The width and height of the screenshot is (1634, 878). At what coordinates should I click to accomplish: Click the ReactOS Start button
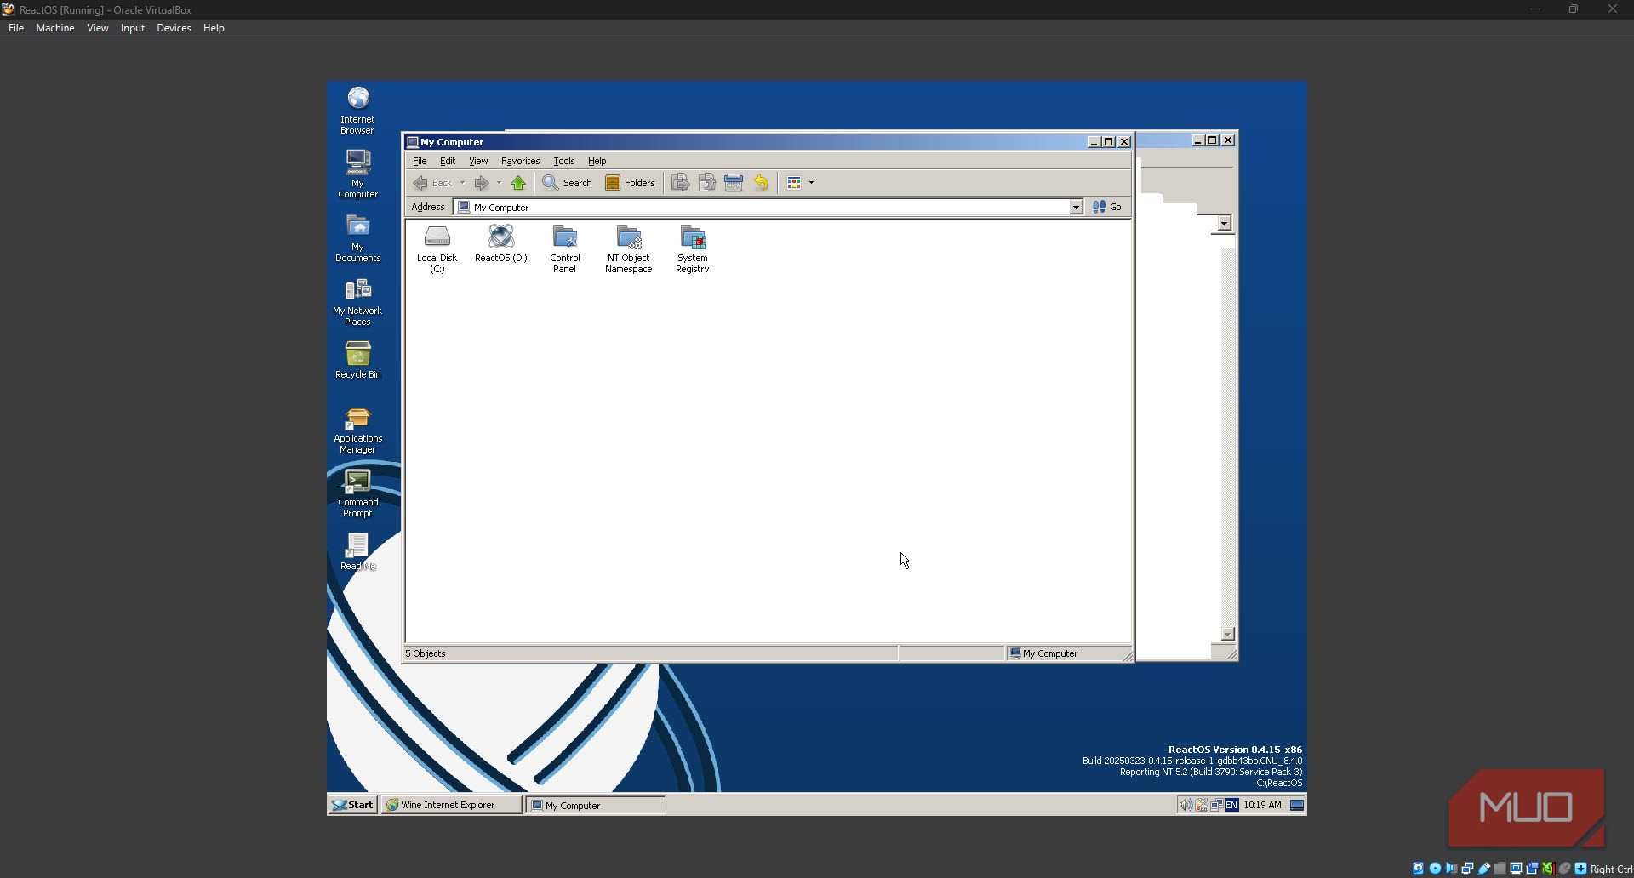pos(352,805)
